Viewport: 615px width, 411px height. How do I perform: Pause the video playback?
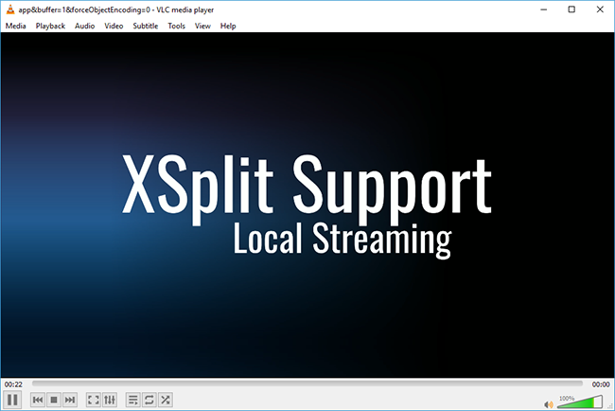pyautogui.click(x=12, y=400)
